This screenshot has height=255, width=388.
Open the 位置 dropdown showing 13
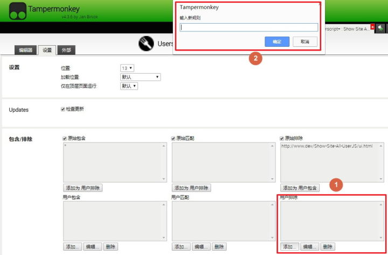click(127, 68)
